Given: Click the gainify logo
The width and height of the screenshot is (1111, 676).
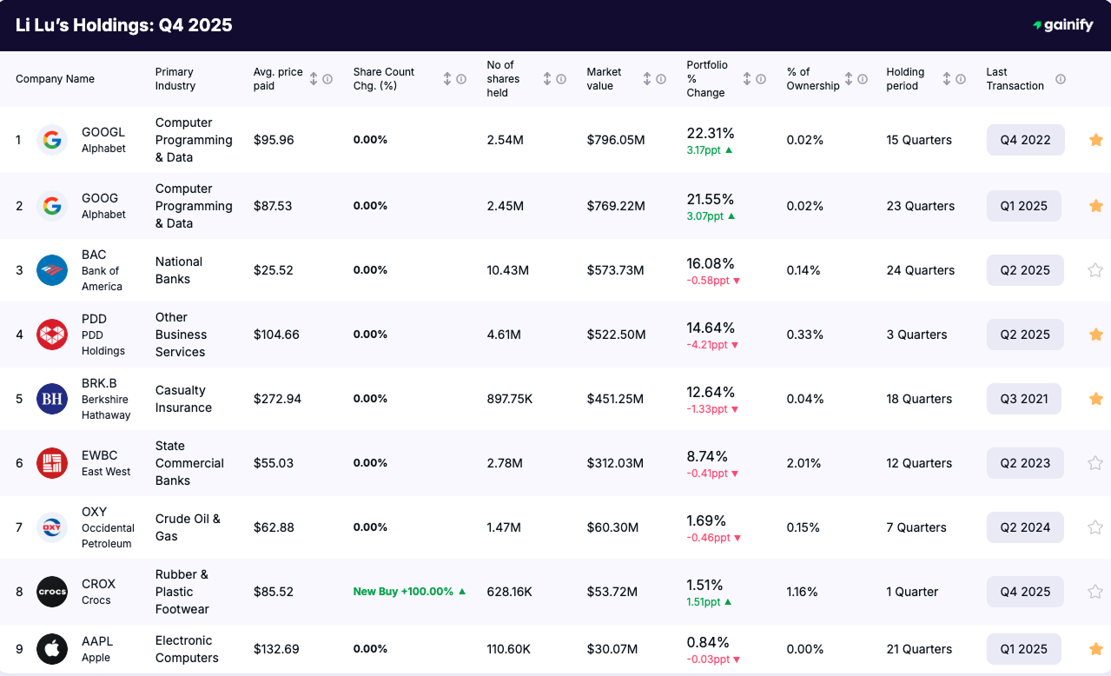Looking at the screenshot, I should click(x=1062, y=25).
